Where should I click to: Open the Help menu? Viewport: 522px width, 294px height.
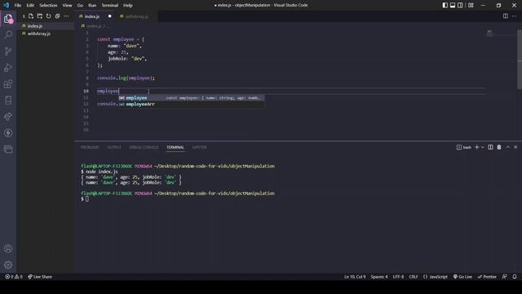click(128, 6)
